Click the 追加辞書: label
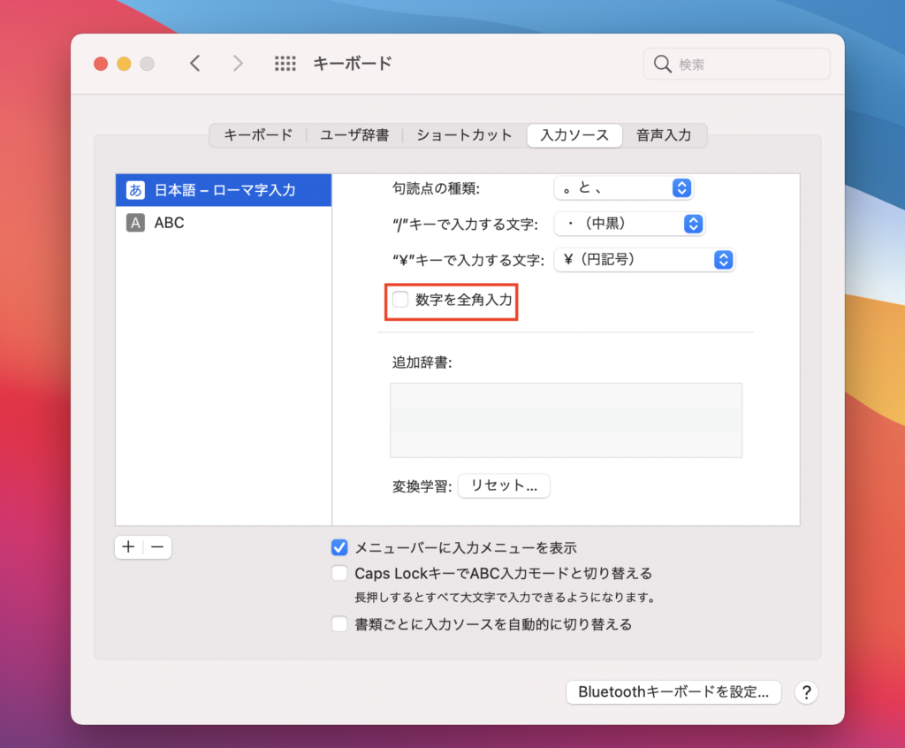 [422, 363]
